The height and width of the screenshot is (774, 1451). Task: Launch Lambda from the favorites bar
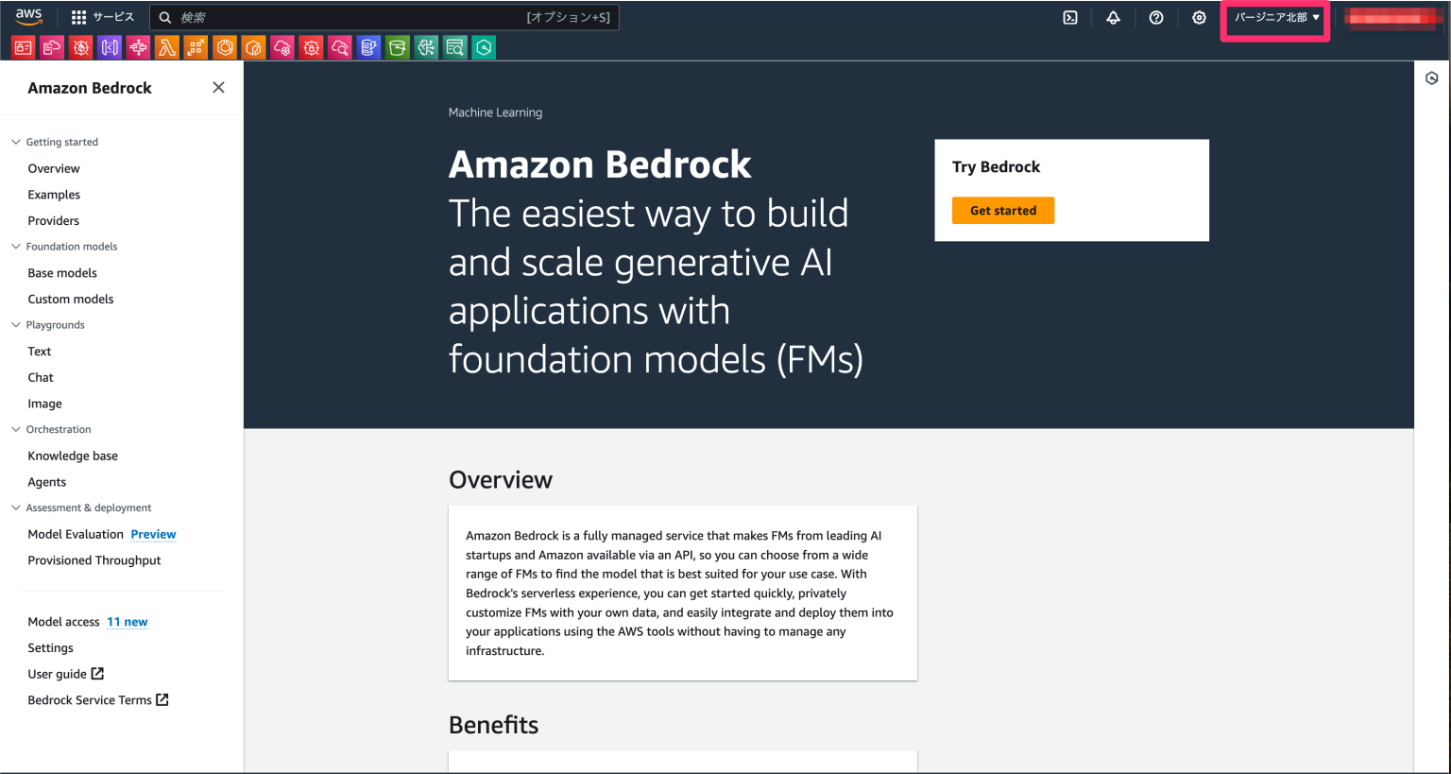[x=167, y=47]
